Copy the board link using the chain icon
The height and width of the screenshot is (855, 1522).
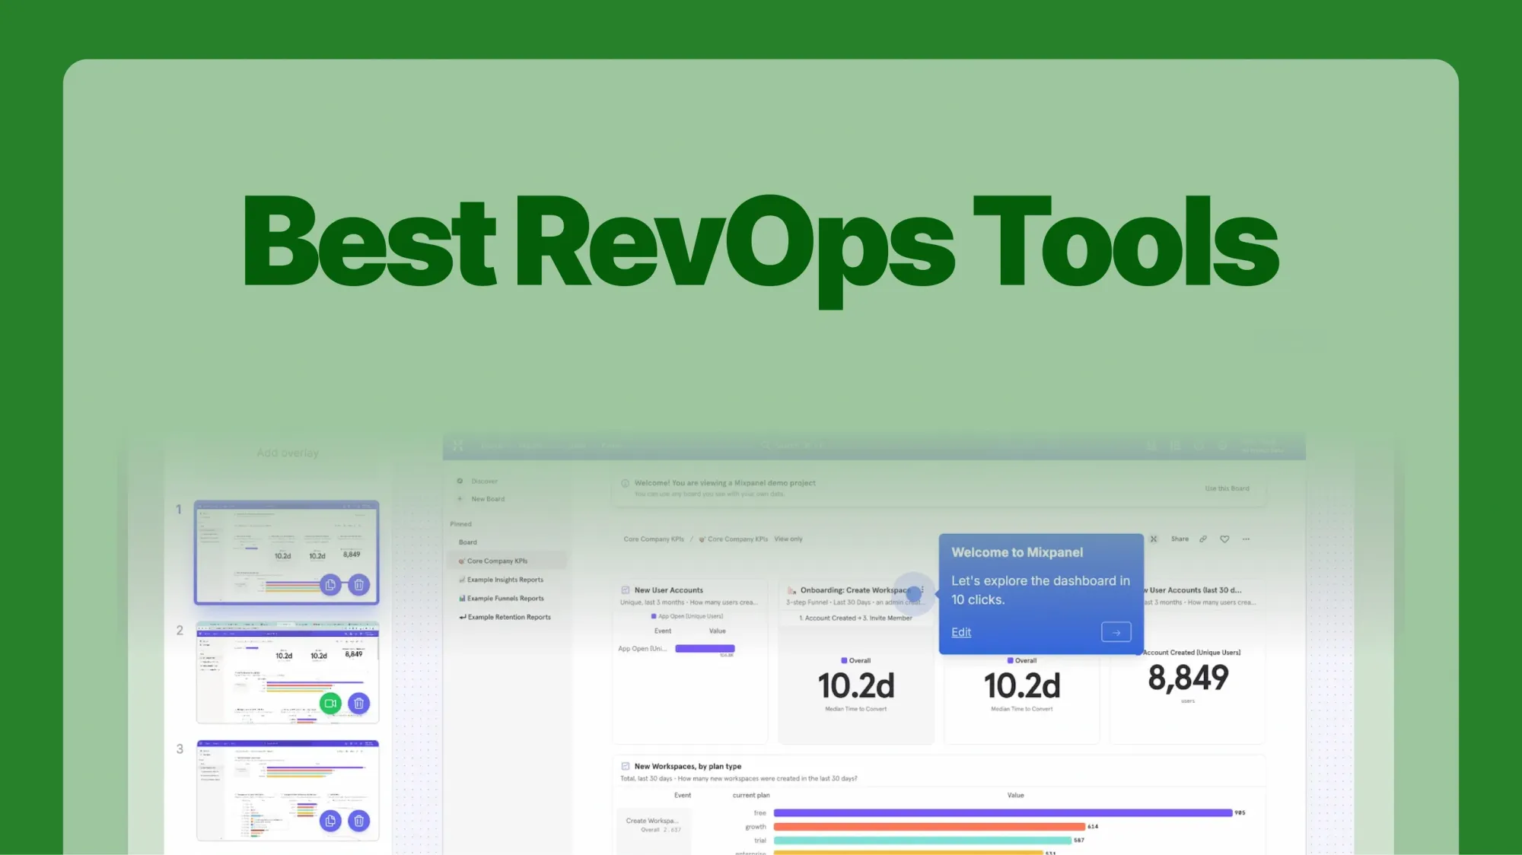1203,539
